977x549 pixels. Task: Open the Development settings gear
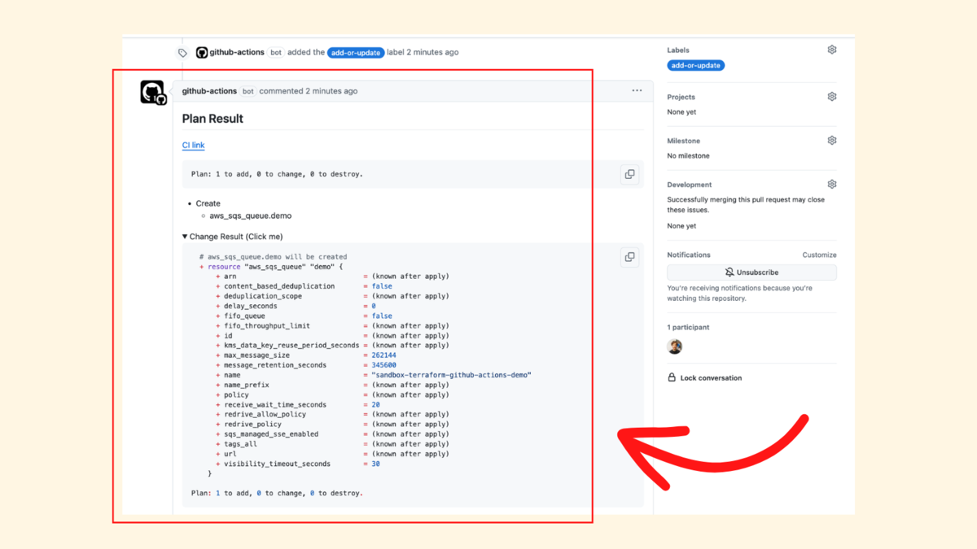pos(832,185)
